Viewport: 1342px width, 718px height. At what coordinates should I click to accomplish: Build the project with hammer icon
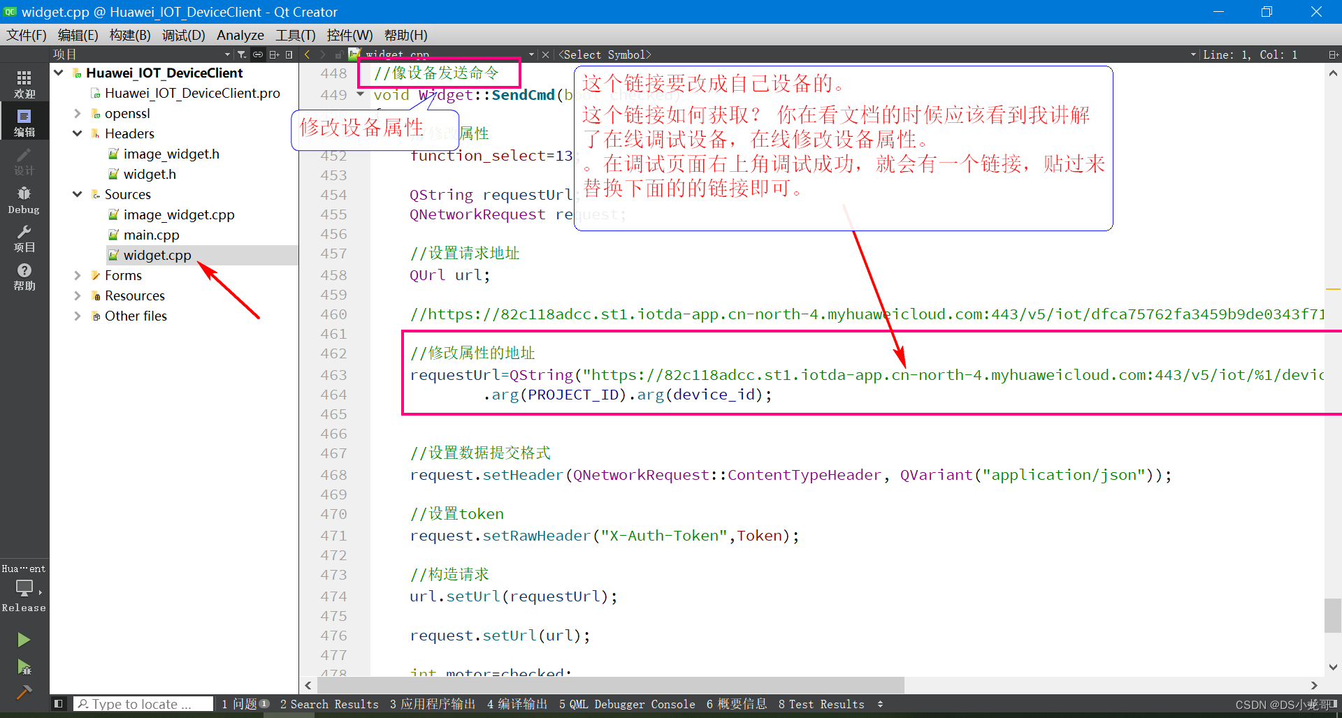[x=24, y=692]
